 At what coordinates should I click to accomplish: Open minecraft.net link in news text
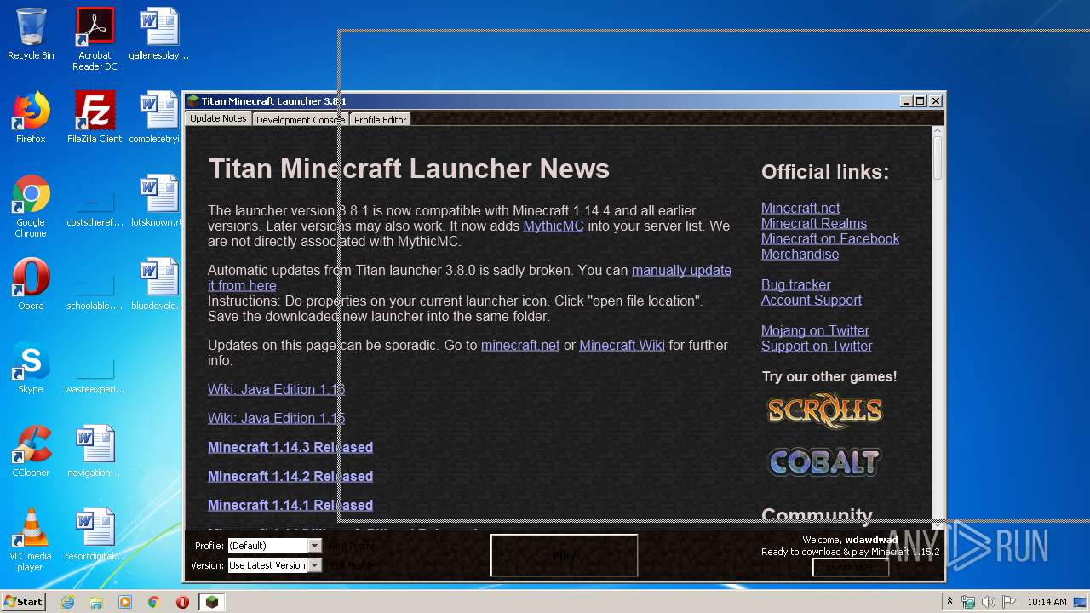click(520, 345)
